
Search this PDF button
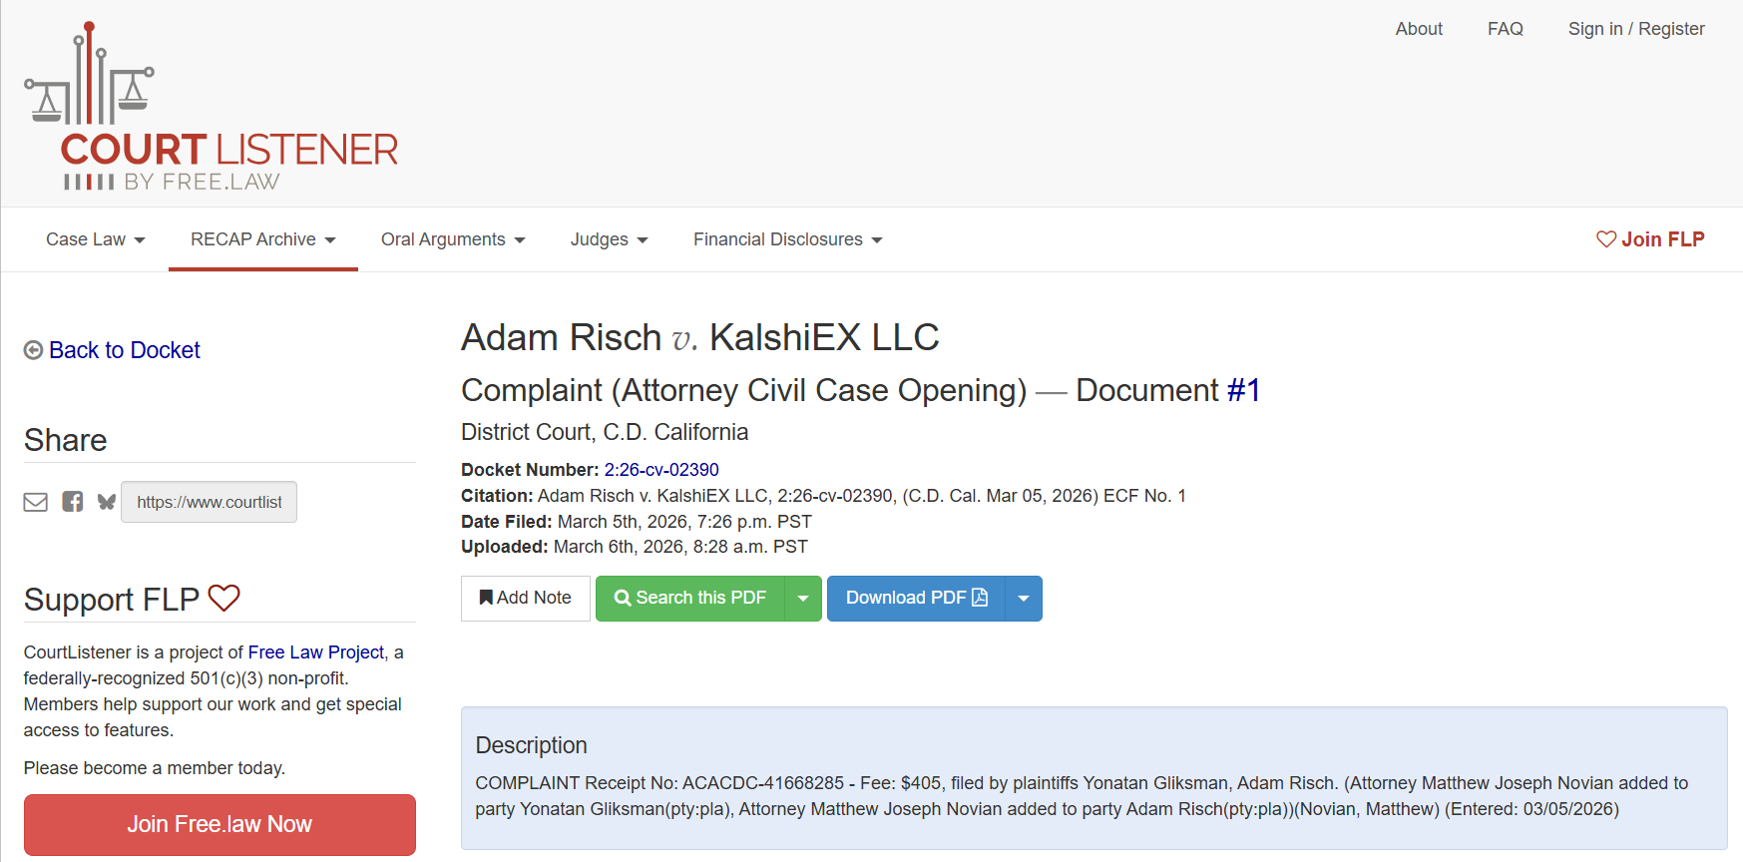click(x=690, y=599)
